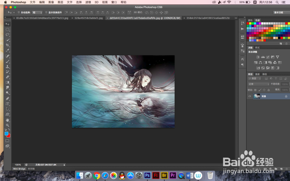Image resolution: width=290 pixels, height=181 pixels.
Task: Collapse right panels double-arrow
Action: pos(244,17)
